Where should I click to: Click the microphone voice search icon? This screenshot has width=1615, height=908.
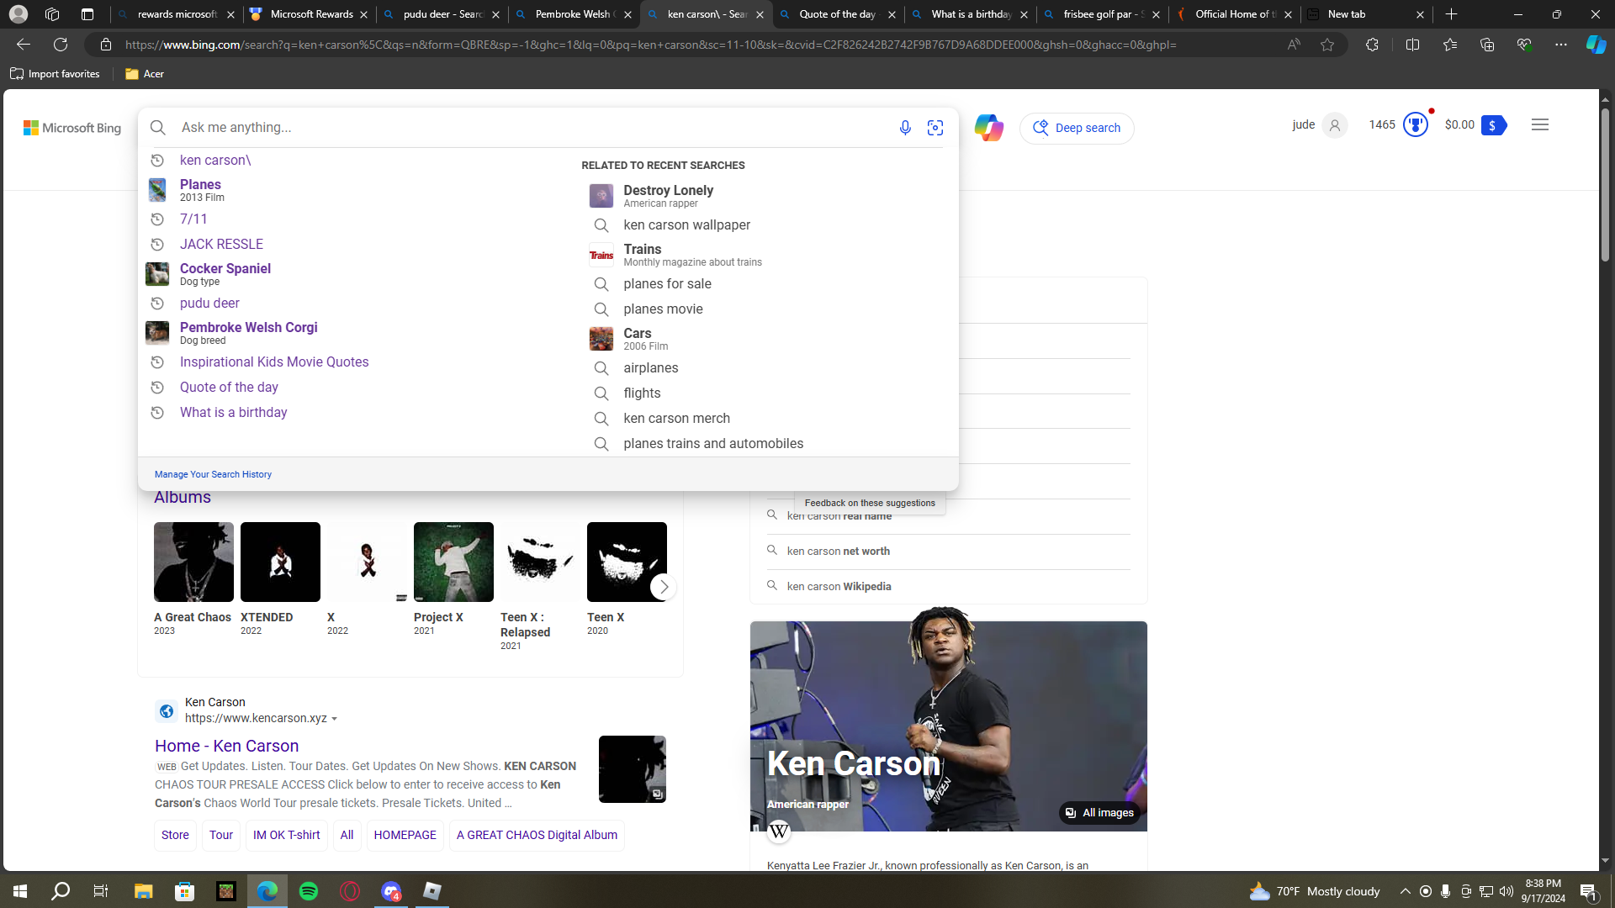tap(905, 128)
